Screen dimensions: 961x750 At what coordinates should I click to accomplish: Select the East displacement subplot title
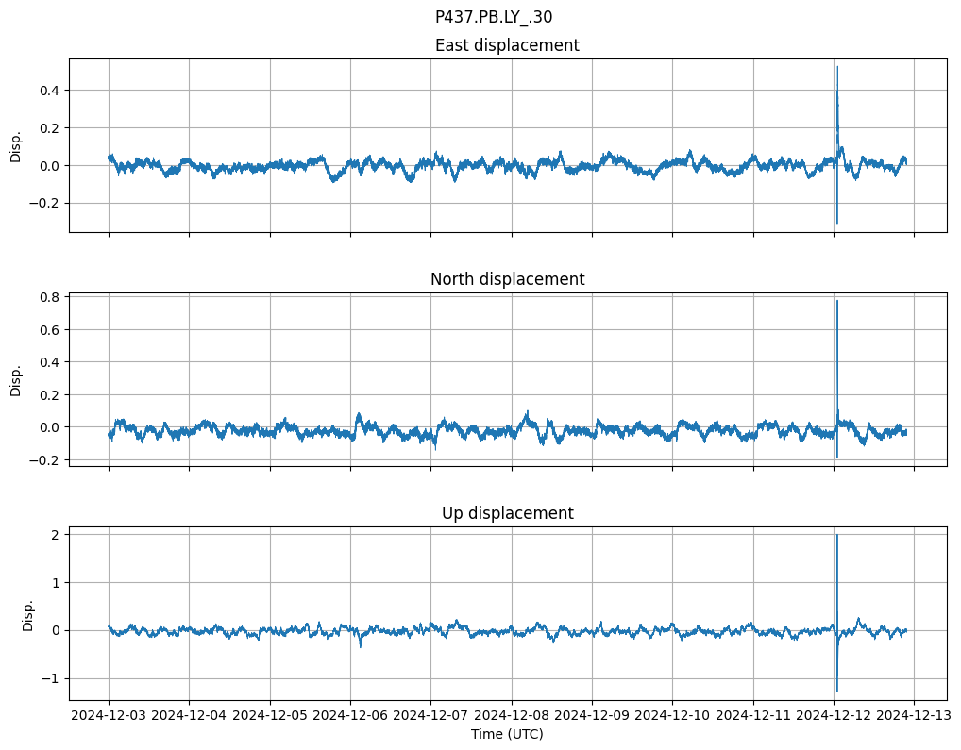[x=507, y=45]
